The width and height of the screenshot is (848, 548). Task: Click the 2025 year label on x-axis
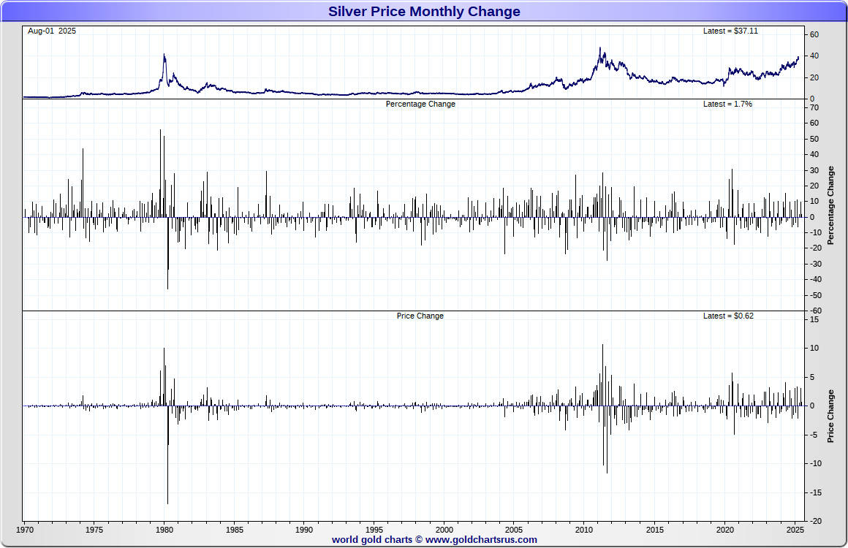coord(795,529)
